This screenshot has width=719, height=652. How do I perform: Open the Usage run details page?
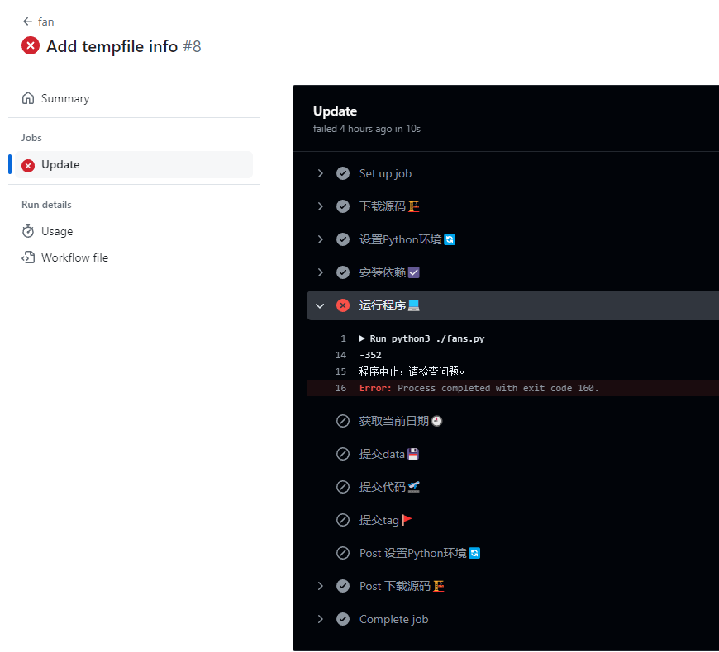point(57,231)
